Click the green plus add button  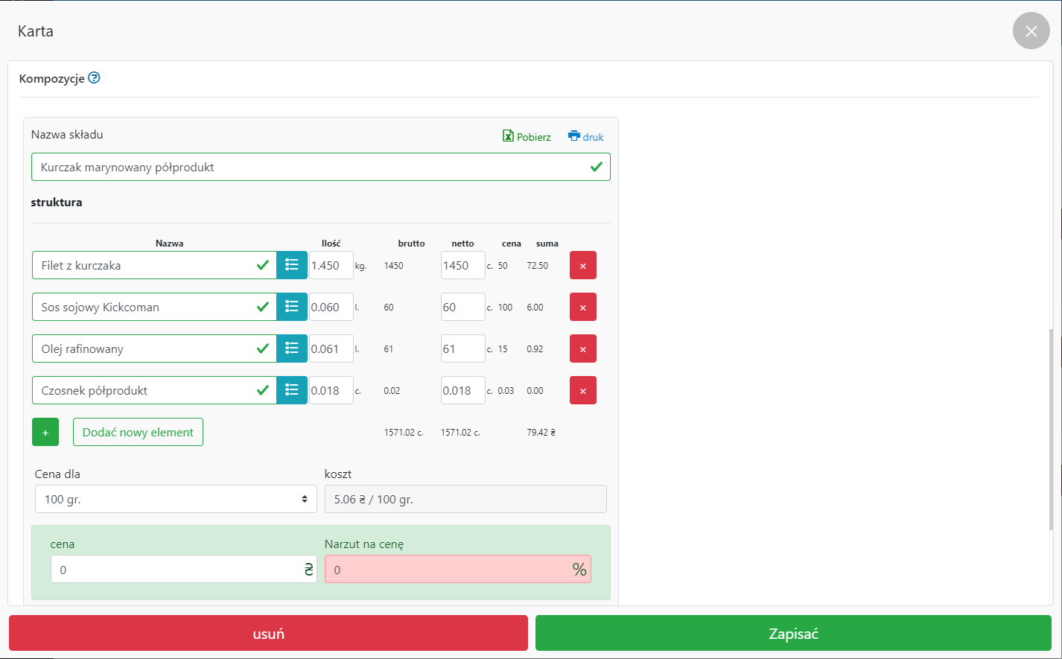pyautogui.click(x=45, y=433)
